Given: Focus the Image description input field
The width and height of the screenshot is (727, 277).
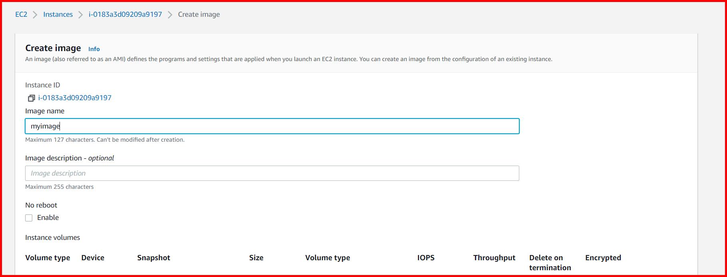Looking at the screenshot, I should coord(272,173).
